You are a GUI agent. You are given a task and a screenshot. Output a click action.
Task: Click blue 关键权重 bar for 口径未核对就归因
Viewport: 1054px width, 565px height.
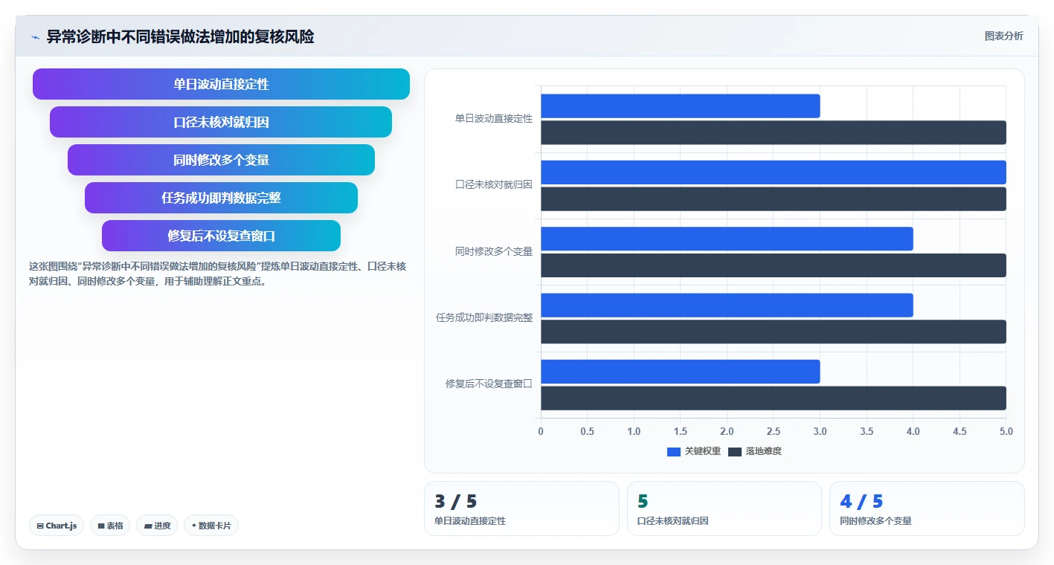click(774, 172)
